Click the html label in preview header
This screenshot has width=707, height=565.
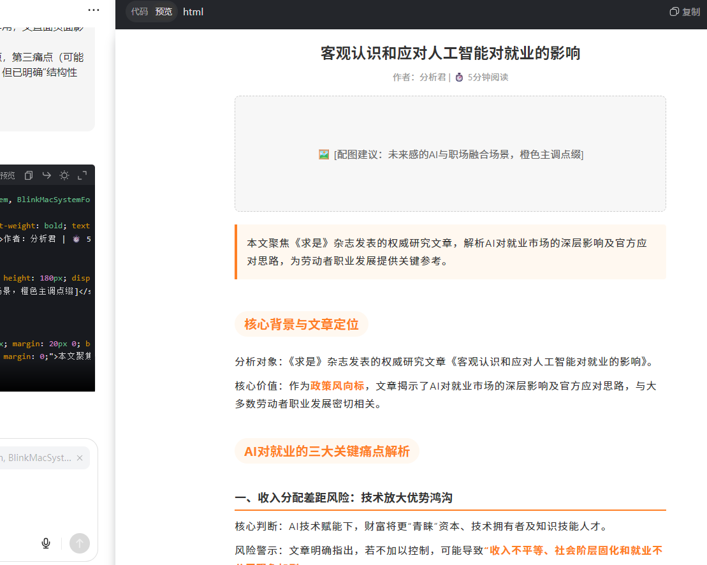193,11
